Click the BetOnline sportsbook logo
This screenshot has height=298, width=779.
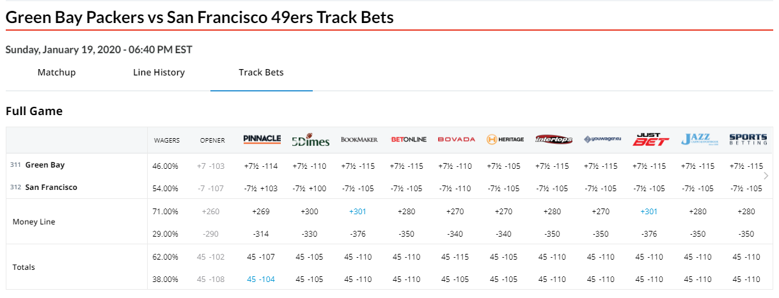(x=408, y=139)
